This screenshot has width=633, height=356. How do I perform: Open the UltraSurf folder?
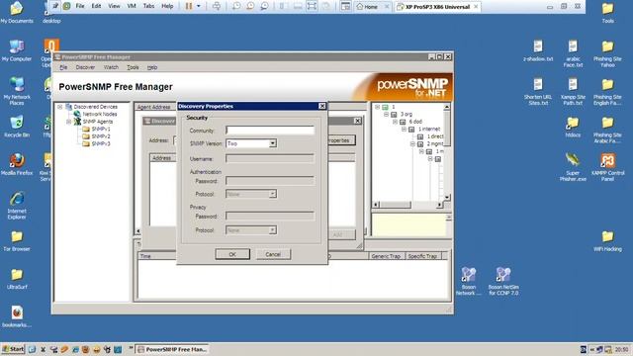[x=17, y=279]
